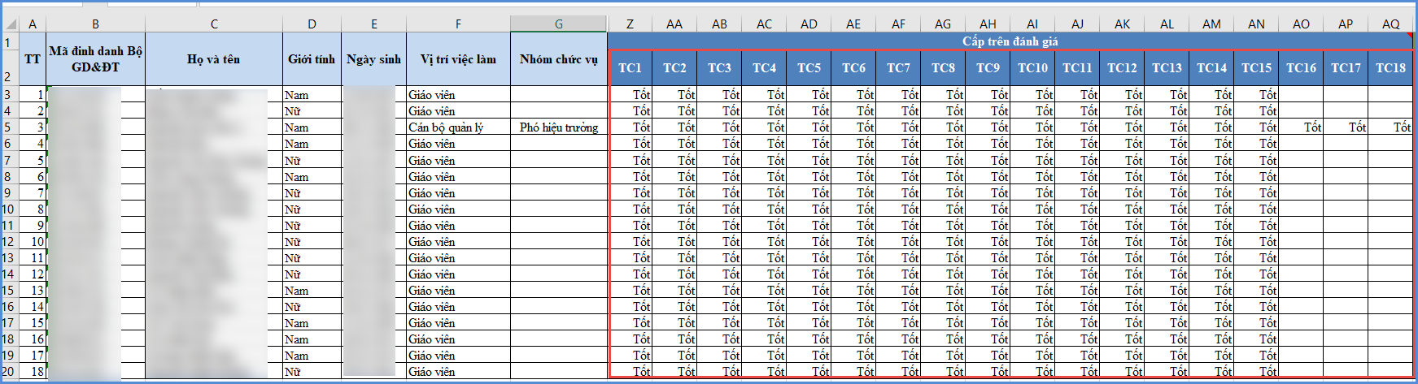Select 'Tốt' under TC15 in row 3
The image size is (1418, 384).
click(x=1256, y=95)
